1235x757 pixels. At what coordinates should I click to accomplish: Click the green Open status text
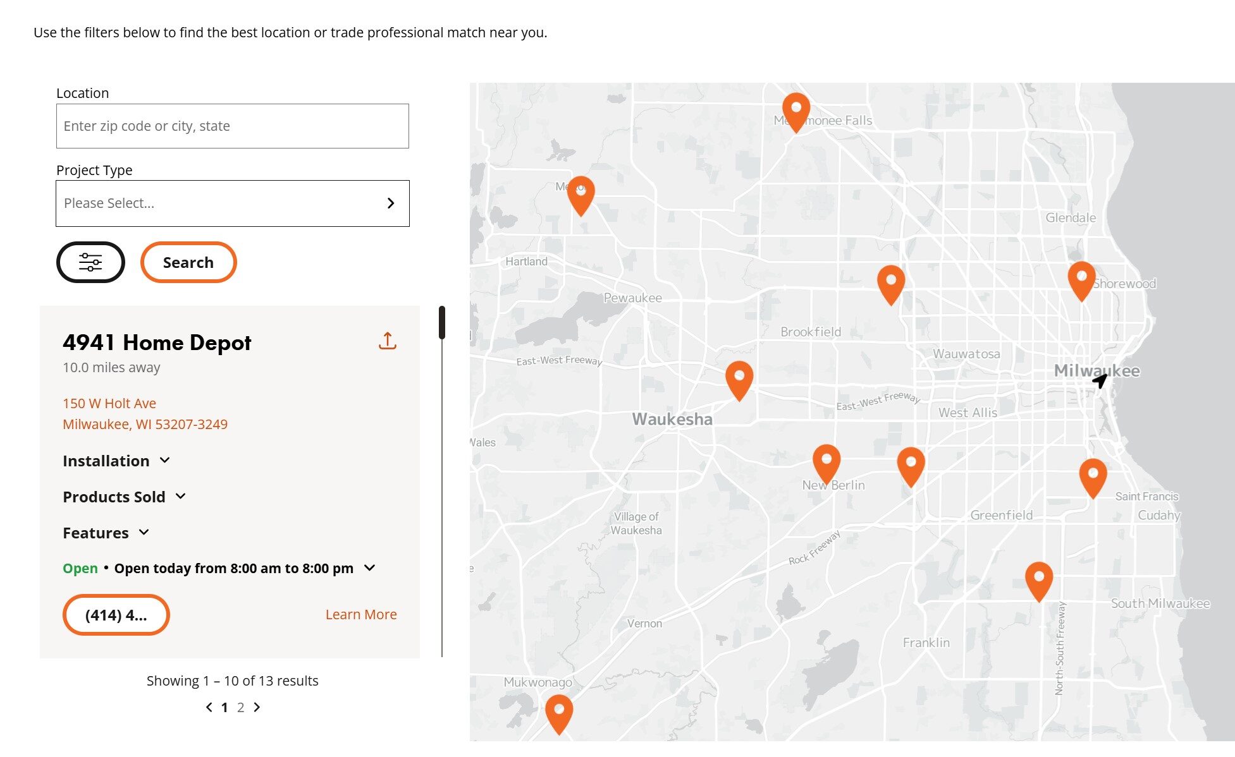pyautogui.click(x=80, y=568)
